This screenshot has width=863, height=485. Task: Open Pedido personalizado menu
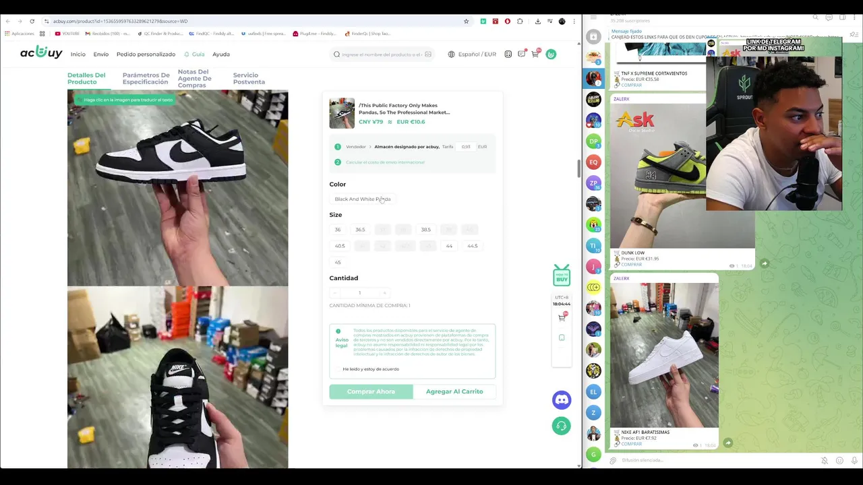point(146,54)
